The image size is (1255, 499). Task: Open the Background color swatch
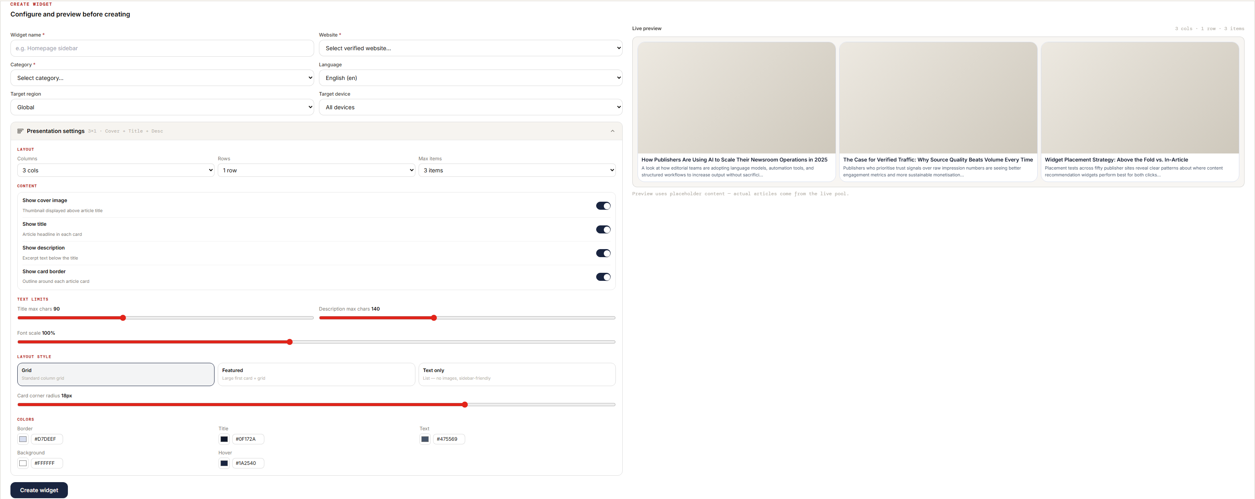pyautogui.click(x=23, y=463)
